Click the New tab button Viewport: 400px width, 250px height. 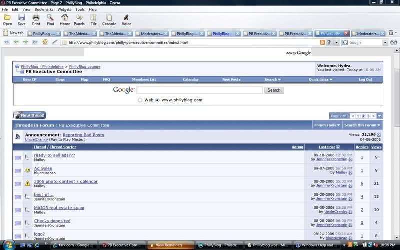tap(13, 33)
